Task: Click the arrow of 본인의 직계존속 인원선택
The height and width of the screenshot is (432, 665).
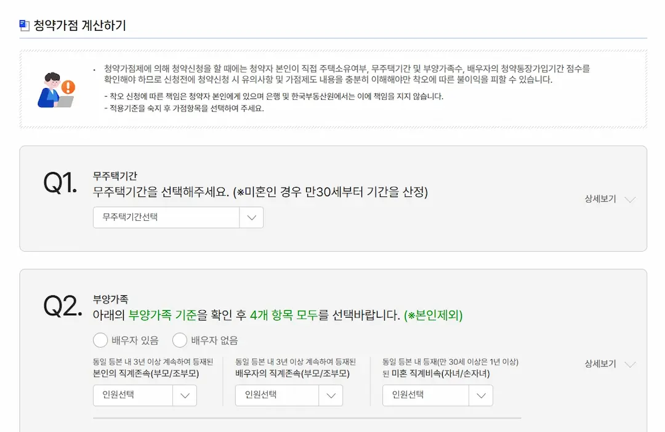Action: (x=185, y=396)
